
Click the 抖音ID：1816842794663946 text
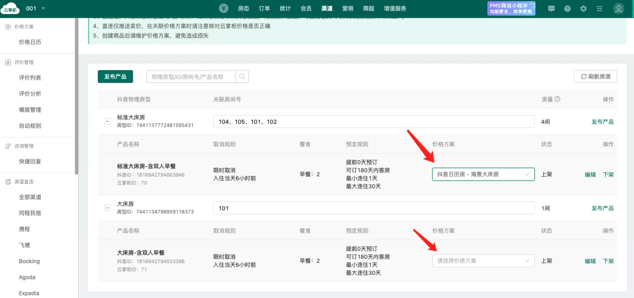point(150,175)
